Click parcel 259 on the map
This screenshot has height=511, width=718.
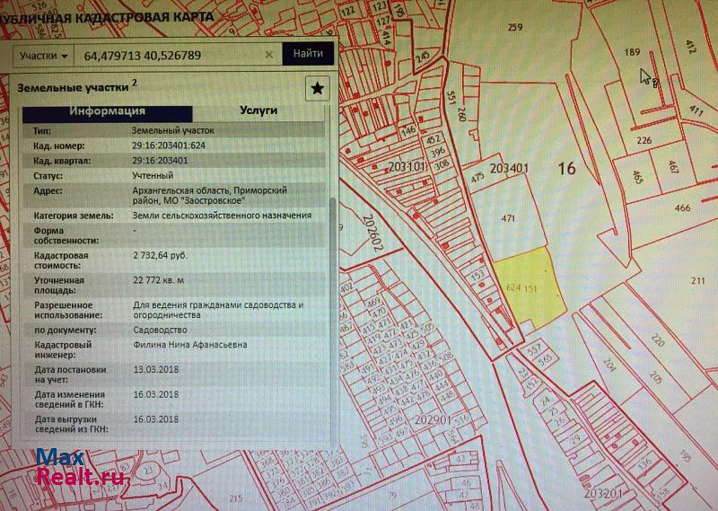click(x=514, y=27)
